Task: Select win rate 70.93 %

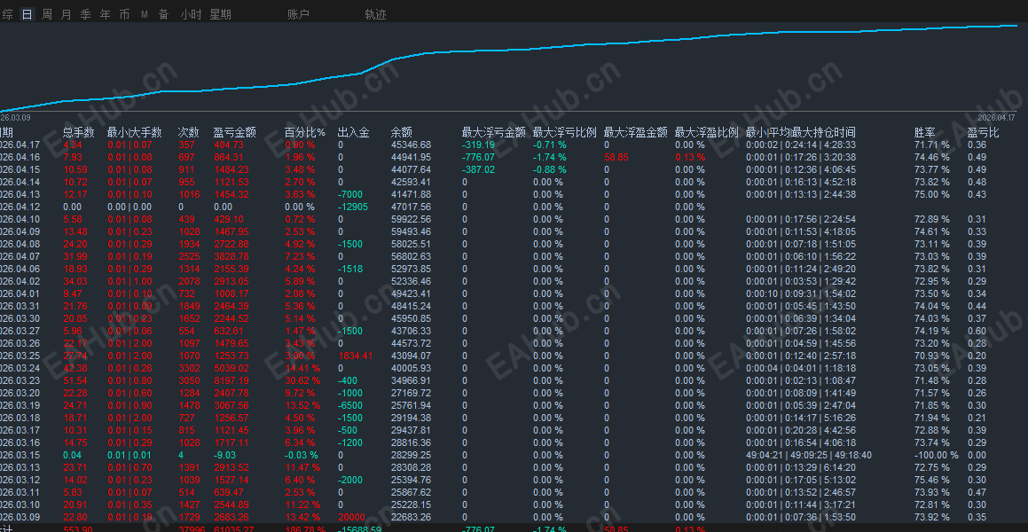Action: click(931, 356)
